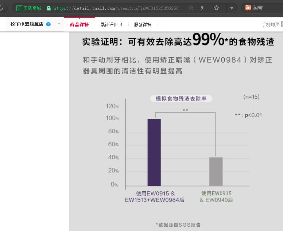This screenshot has width=283, height=231.
Task: Click the zoom magnifier icon in address bar
Action: coord(191,8)
